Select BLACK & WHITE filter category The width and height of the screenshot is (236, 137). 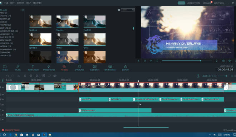[7, 37]
